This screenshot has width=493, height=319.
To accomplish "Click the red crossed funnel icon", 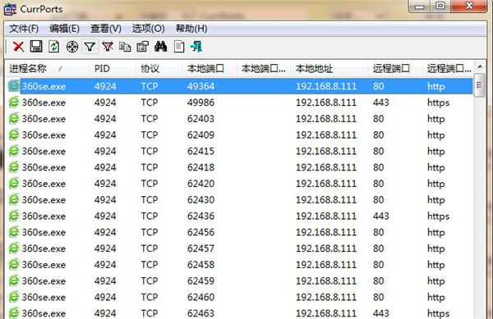I will click(108, 47).
